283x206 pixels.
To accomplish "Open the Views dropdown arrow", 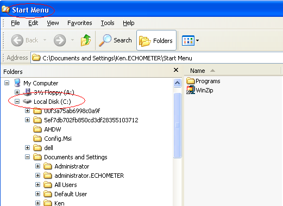I will [198, 41].
